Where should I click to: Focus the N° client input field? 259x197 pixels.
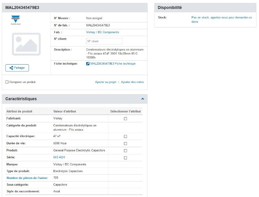pyautogui.click(x=104, y=41)
